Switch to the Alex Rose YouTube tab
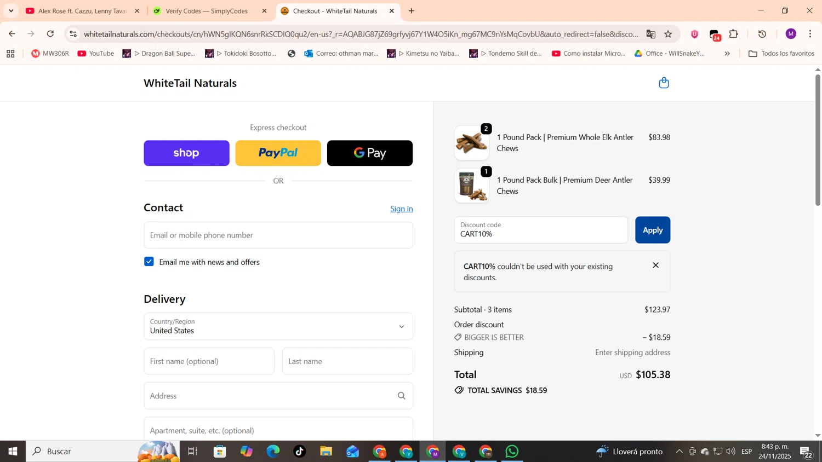This screenshot has height=462, width=822. click(82, 11)
